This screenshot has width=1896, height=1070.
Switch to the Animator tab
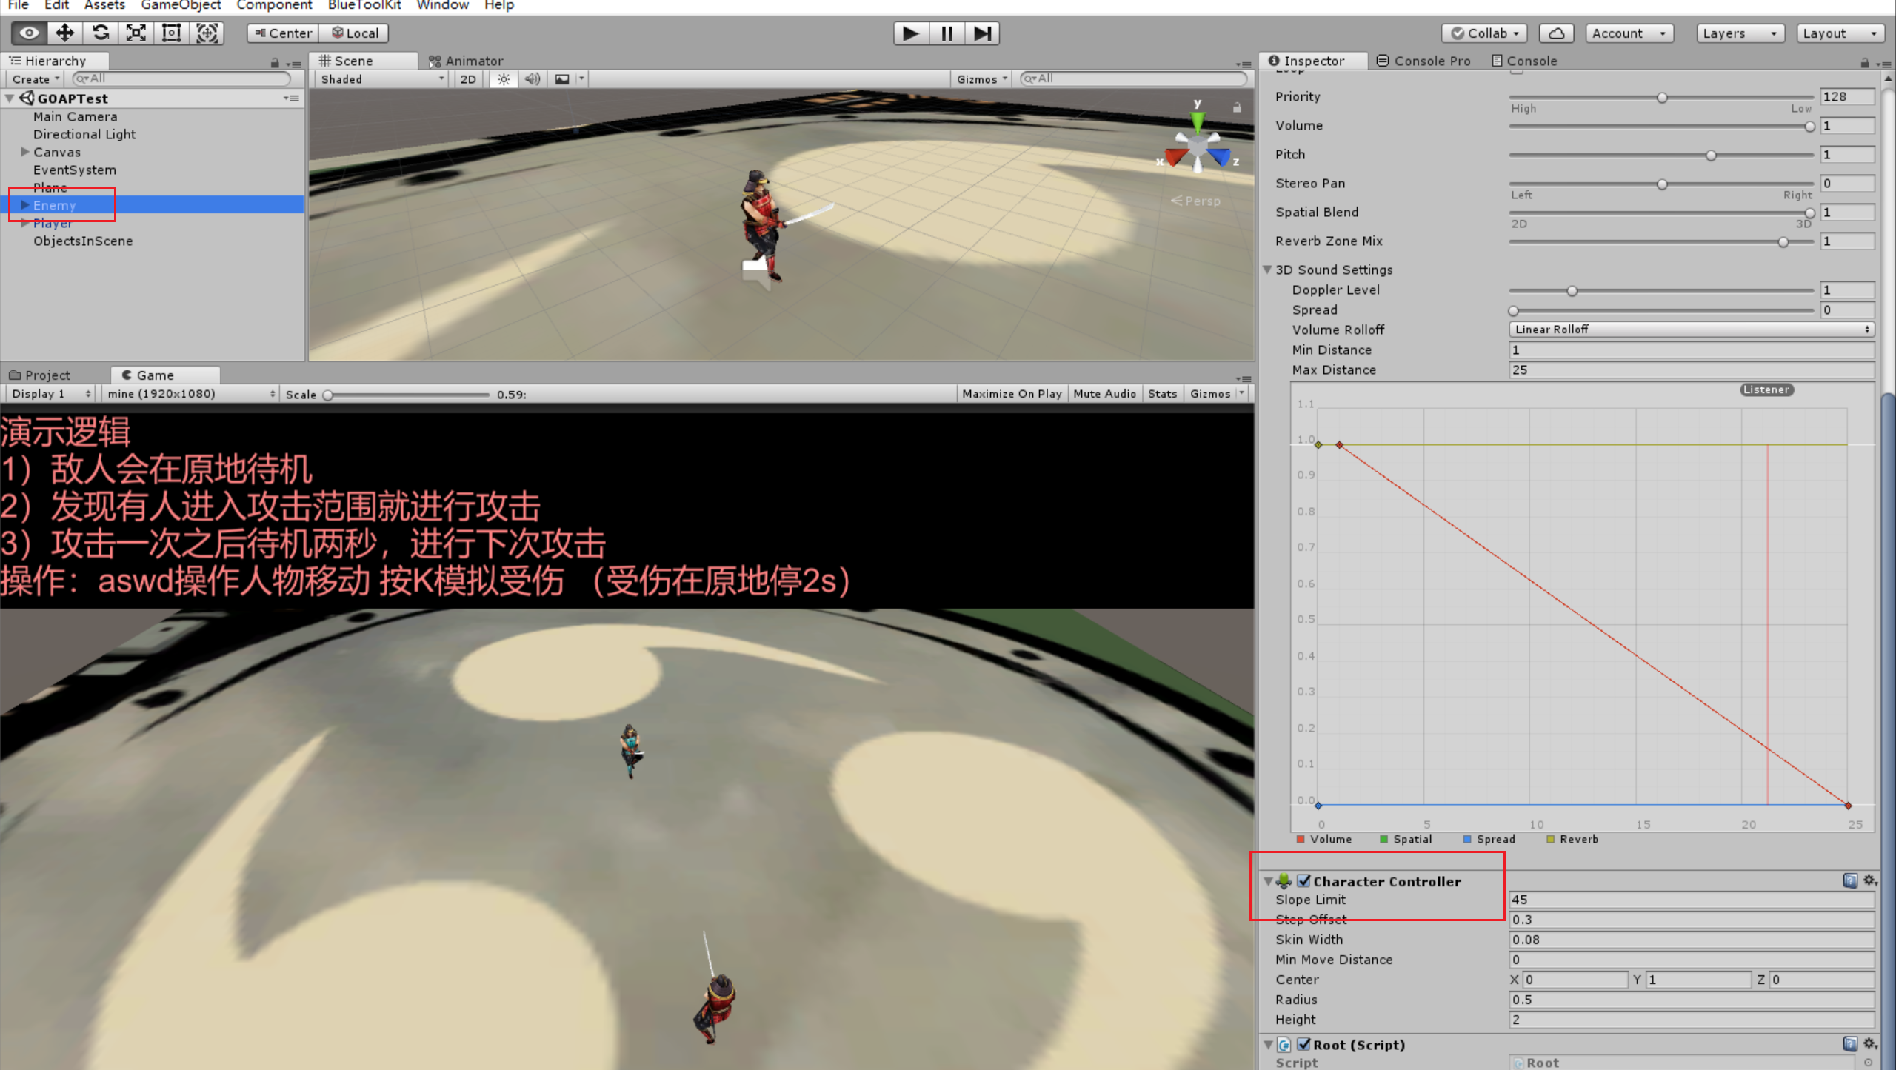click(467, 61)
